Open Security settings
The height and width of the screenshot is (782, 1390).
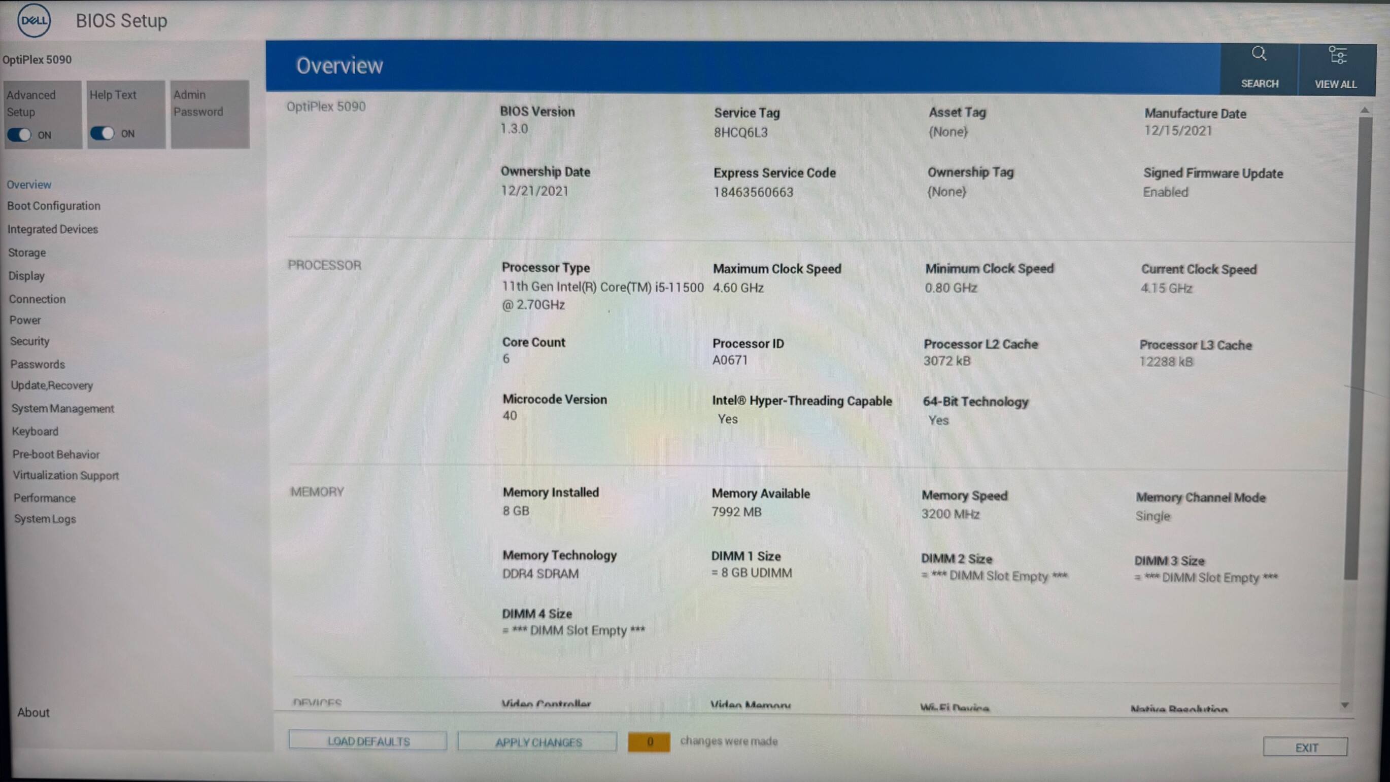click(29, 341)
